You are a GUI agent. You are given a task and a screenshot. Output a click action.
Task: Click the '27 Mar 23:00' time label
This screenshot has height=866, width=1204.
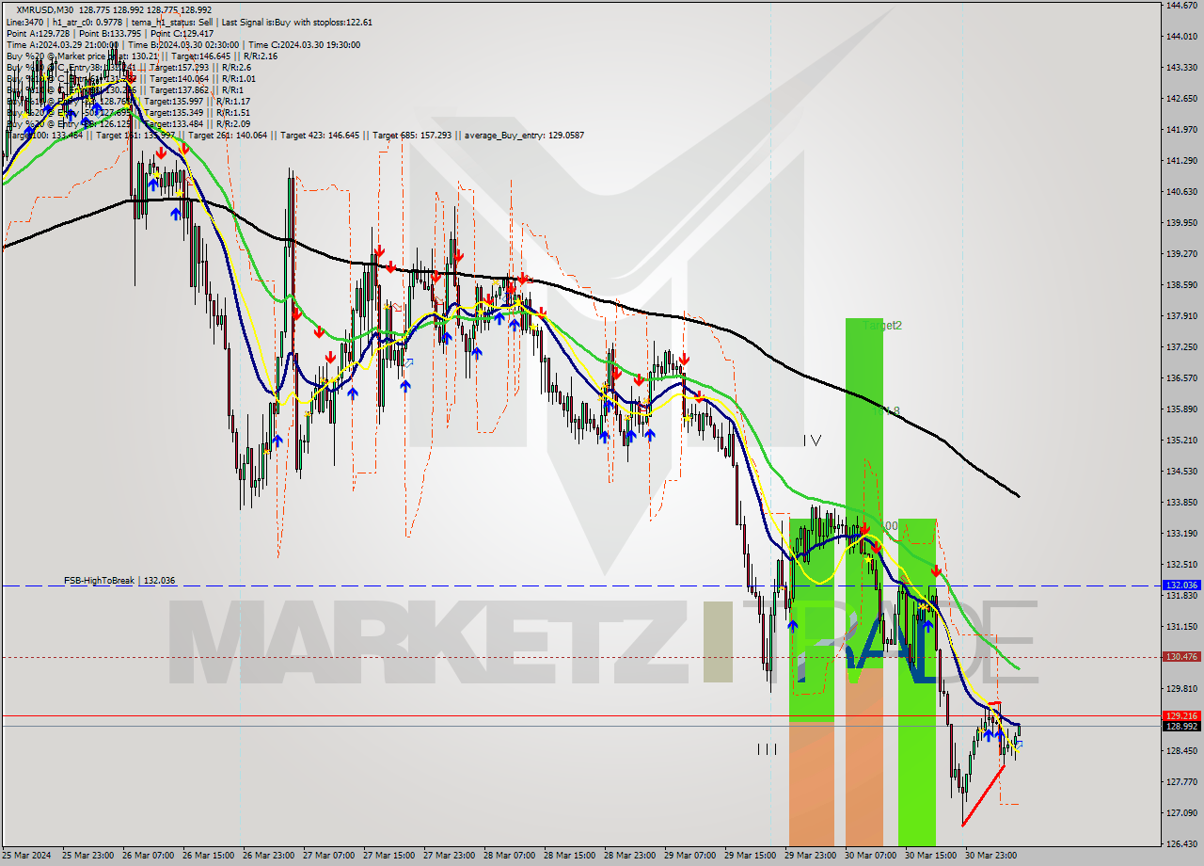coord(450,856)
